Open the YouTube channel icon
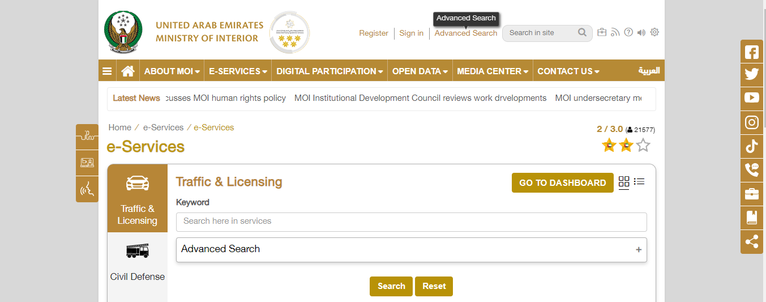This screenshot has width=766, height=302. point(751,98)
